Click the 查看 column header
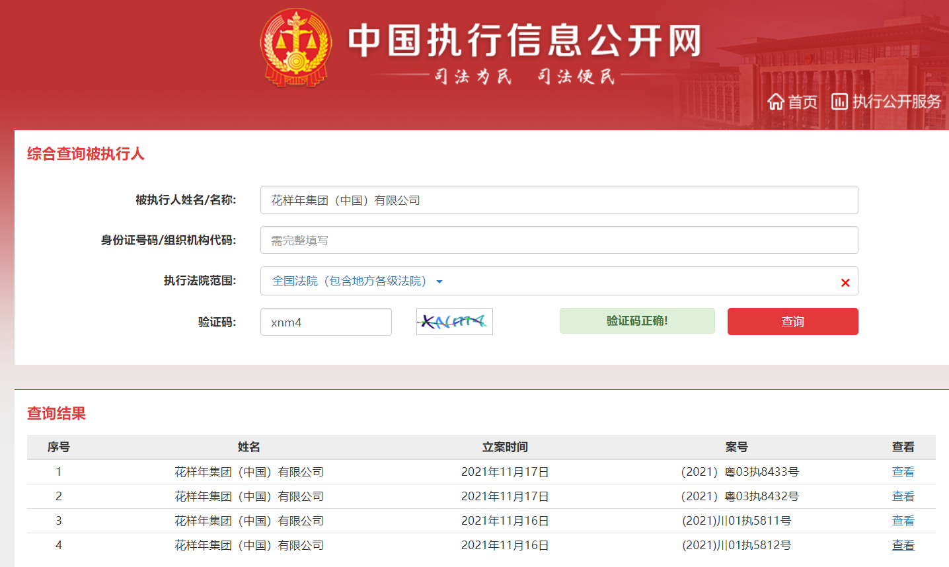The image size is (949, 567). click(903, 447)
